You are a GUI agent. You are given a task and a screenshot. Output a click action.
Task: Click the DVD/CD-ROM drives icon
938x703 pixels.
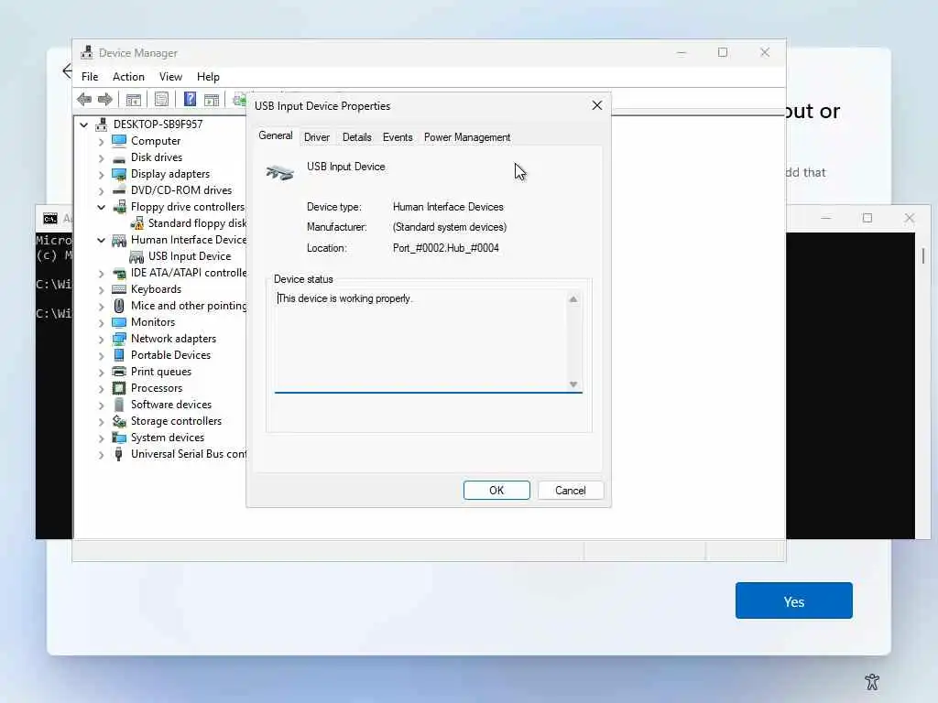pos(119,190)
